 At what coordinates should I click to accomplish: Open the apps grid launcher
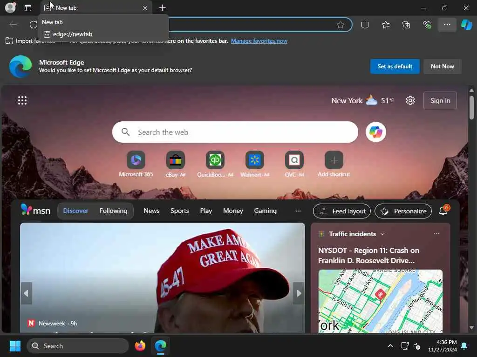coord(22,100)
